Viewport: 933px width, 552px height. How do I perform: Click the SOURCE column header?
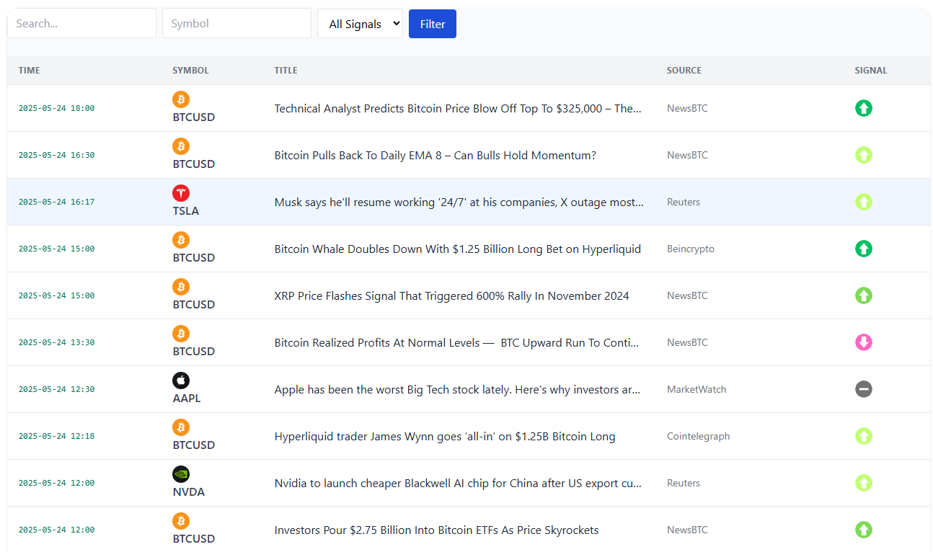[684, 71]
